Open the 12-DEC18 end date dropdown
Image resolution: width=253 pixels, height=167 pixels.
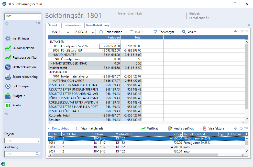tap(93, 32)
